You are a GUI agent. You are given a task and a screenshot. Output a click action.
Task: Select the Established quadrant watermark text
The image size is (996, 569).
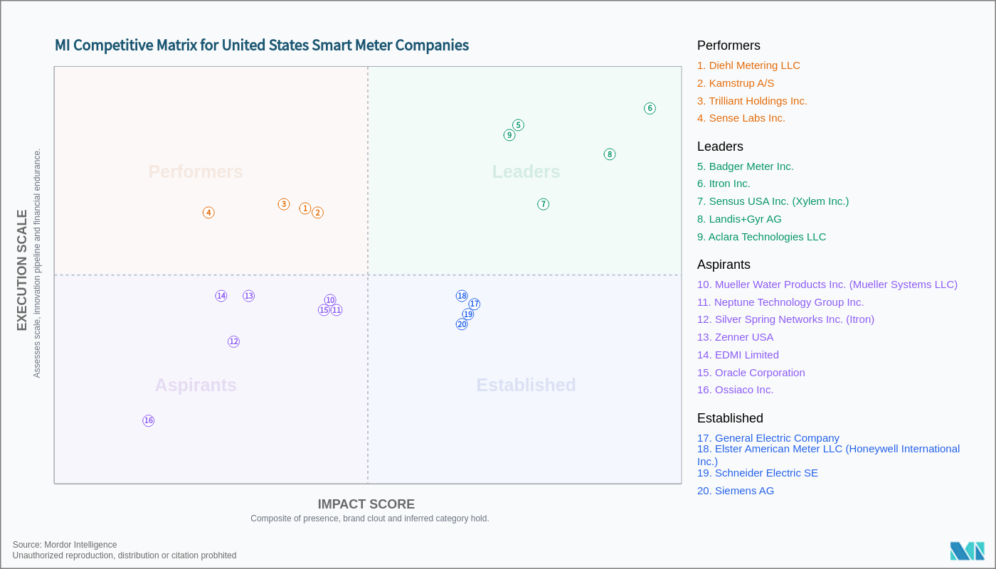526,385
